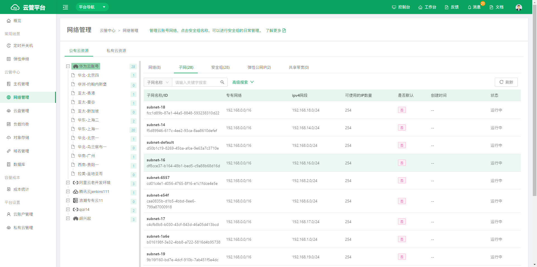Open 定时开关机 in sidebar

[x=28, y=46]
